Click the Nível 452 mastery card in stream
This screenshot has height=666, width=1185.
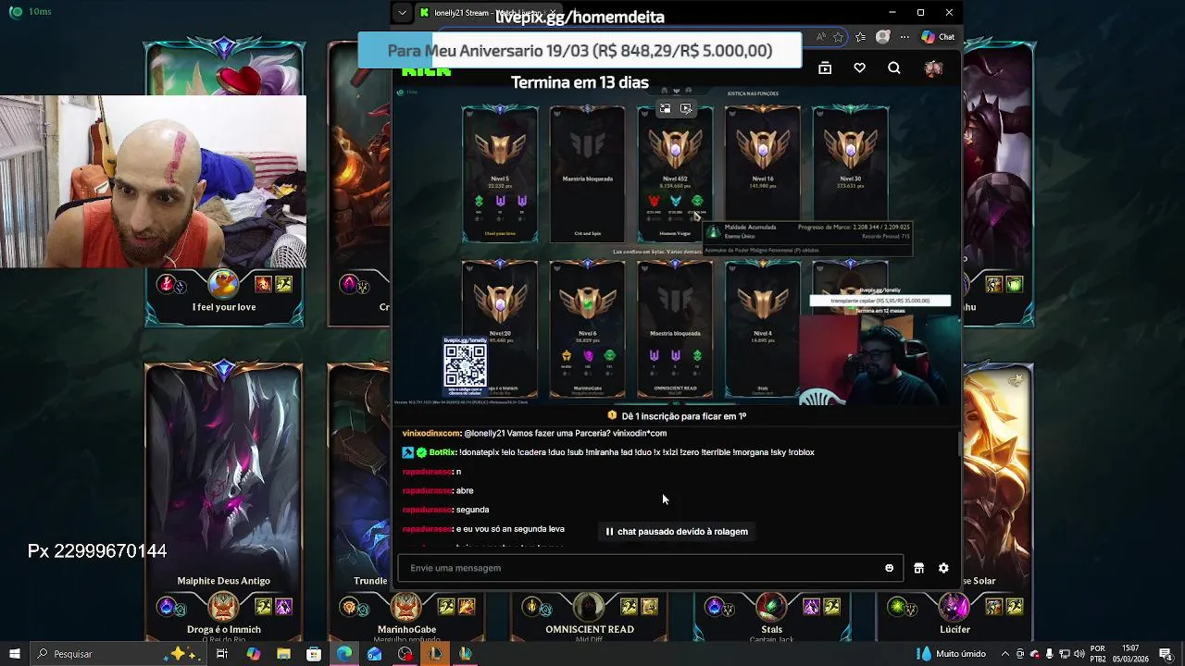tap(675, 174)
